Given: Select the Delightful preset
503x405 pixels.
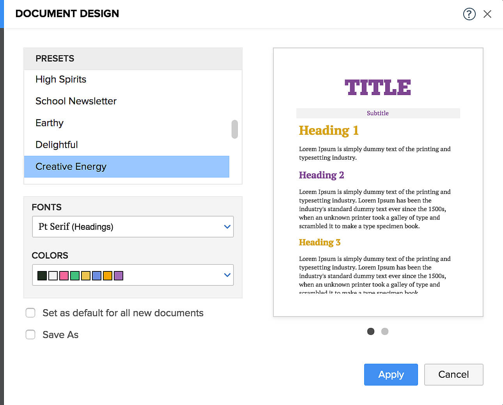Looking at the screenshot, I should (x=57, y=145).
